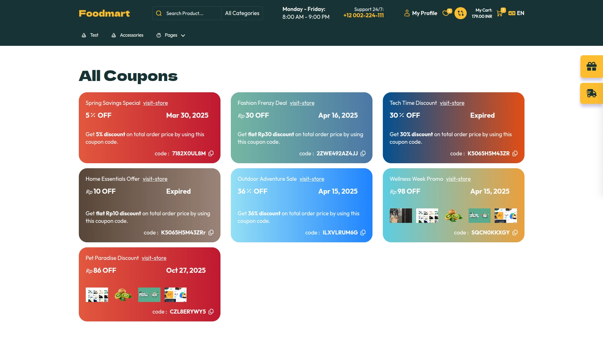Click the translate icon next to EN

point(512,13)
